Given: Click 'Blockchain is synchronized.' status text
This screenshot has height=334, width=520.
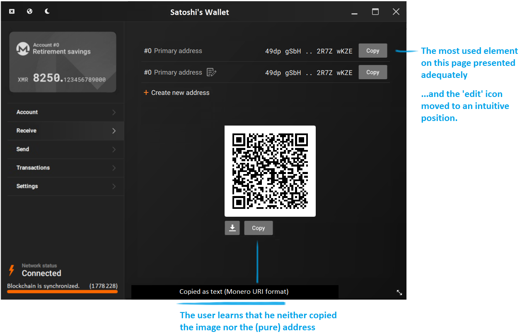Looking at the screenshot, I should click(x=43, y=286).
